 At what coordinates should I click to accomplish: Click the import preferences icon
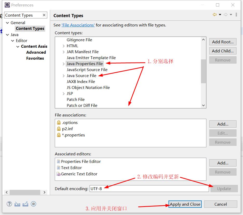pos(17,204)
